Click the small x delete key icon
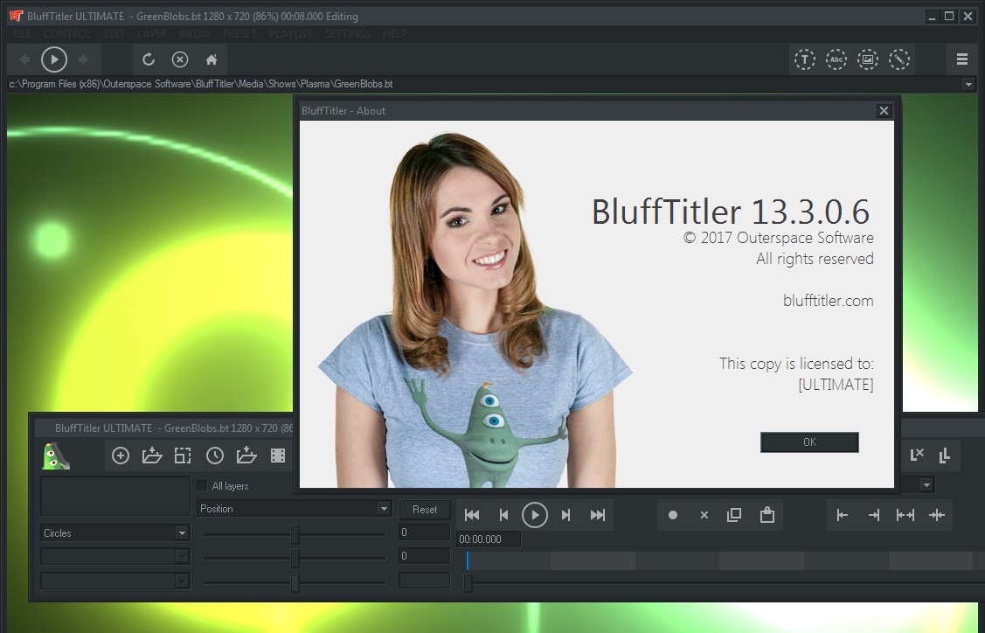 click(704, 516)
